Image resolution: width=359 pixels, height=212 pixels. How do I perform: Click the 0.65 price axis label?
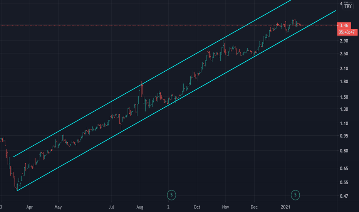coord(344,168)
